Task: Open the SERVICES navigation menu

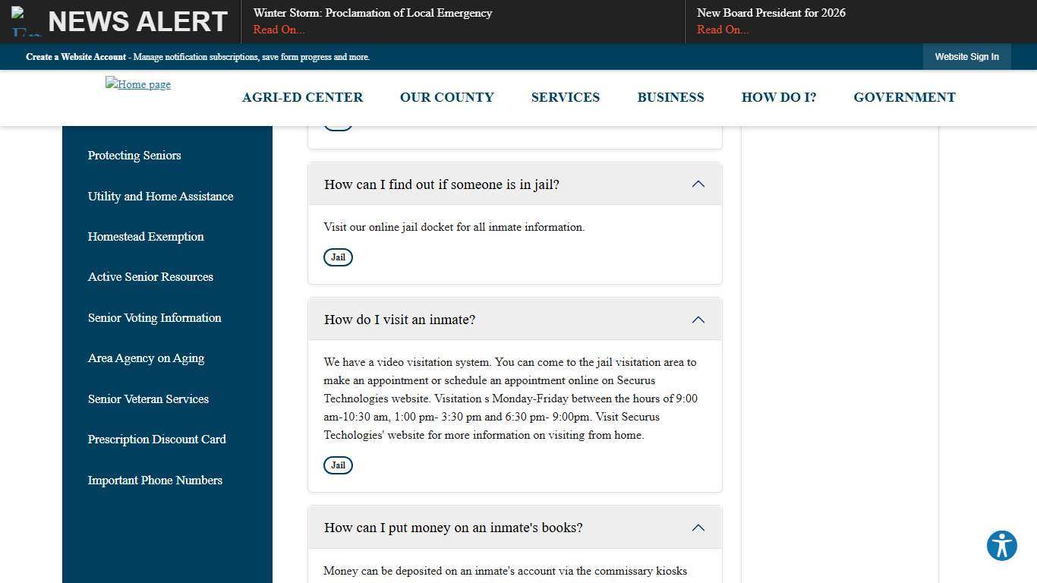Action: click(x=565, y=97)
